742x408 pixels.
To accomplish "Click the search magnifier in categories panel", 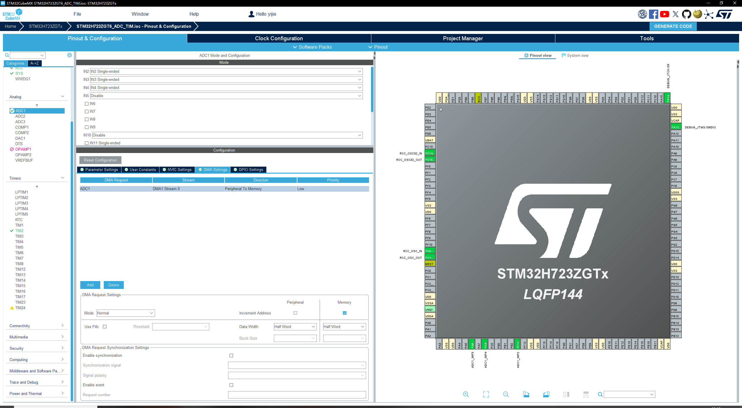I will 7,55.
